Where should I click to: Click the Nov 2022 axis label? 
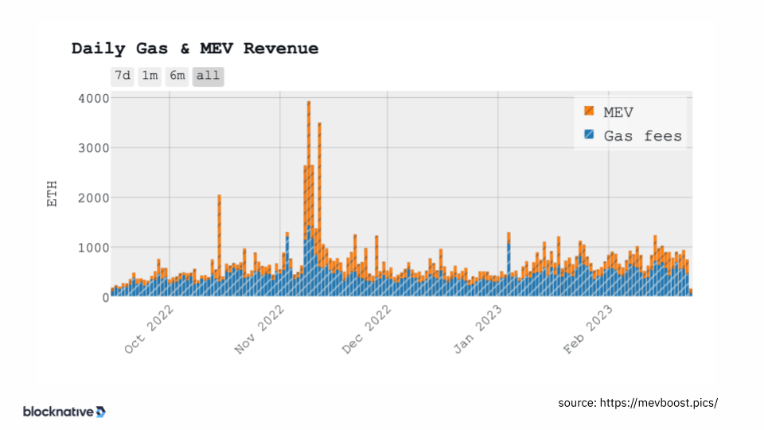(259, 330)
